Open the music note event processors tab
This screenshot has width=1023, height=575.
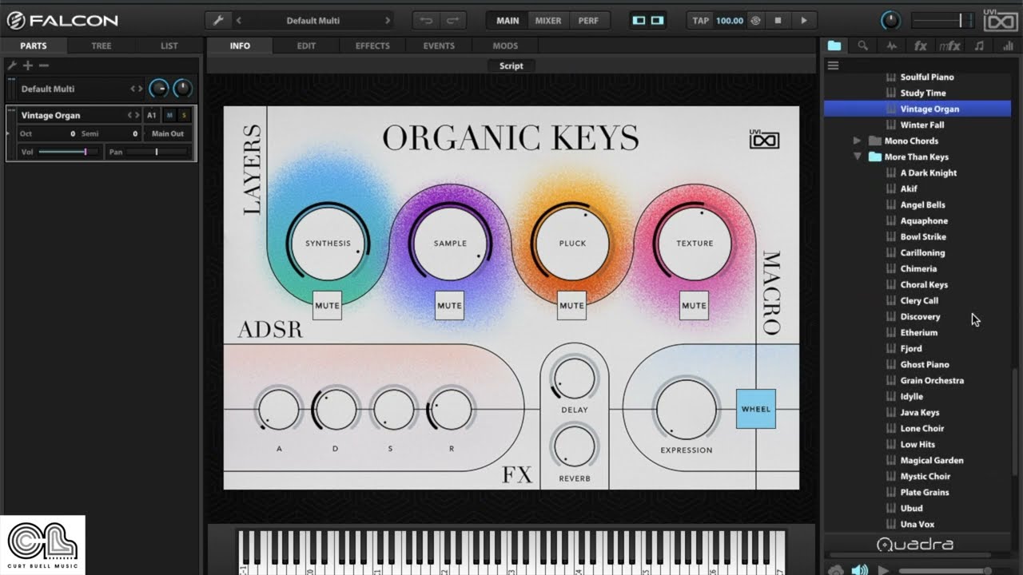point(979,46)
